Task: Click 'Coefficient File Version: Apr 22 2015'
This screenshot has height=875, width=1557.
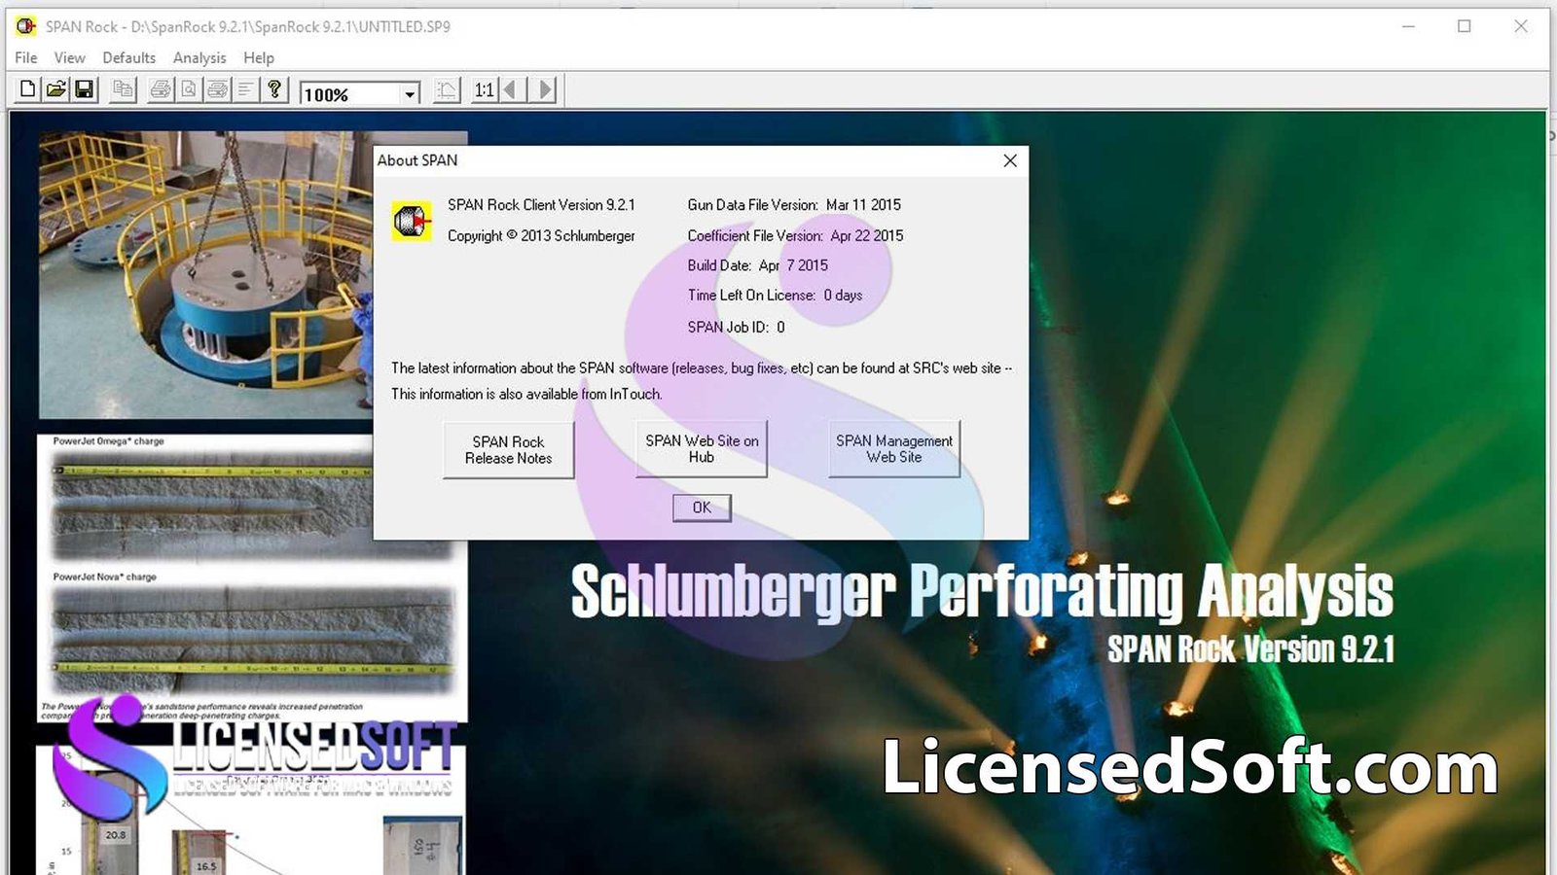Action: [795, 235]
